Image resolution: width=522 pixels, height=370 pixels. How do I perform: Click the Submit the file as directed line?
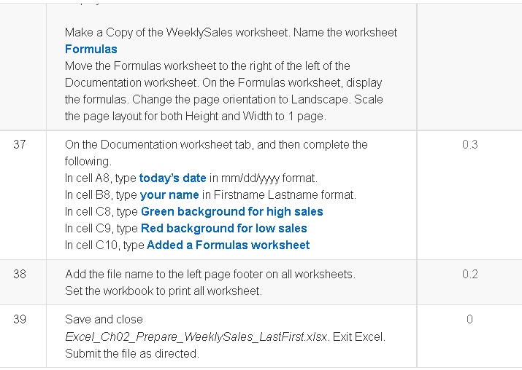(132, 353)
